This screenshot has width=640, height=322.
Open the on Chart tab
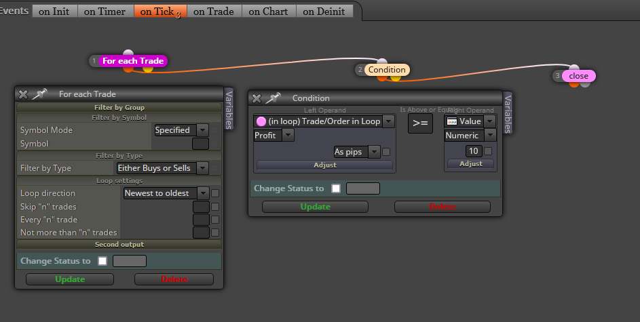(x=269, y=12)
